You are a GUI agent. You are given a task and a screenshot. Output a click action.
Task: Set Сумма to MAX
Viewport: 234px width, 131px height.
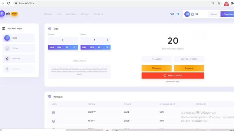[x=52, y=47]
